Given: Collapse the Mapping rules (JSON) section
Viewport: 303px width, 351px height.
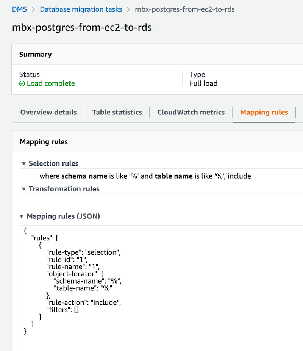Looking at the screenshot, I should pos(22,216).
